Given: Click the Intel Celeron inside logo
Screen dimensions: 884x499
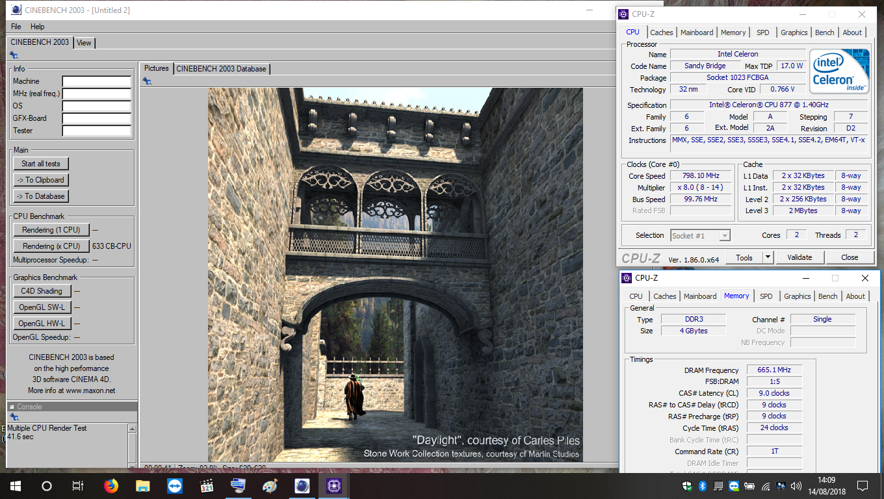Looking at the screenshot, I should click(x=838, y=71).
